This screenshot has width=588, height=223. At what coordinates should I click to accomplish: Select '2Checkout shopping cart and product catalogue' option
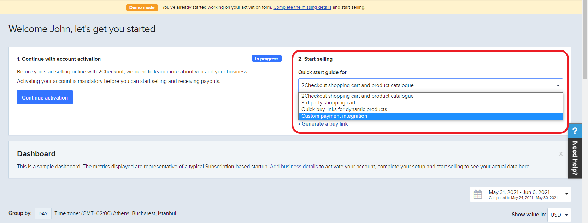[x=430, y=96]
